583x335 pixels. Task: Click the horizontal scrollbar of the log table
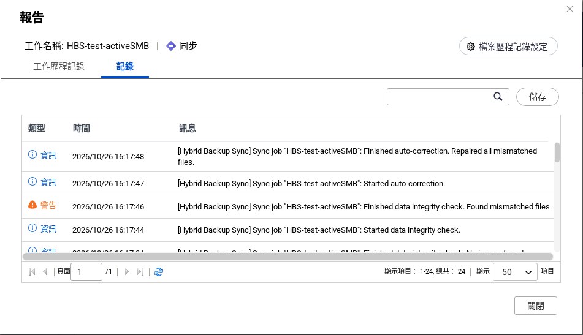point(288,257)
